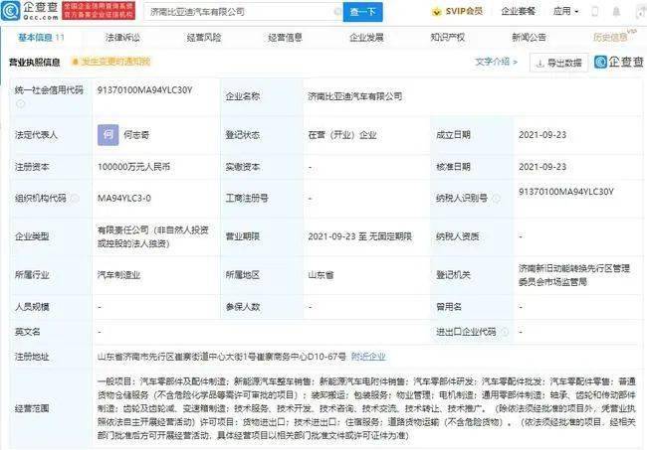Focus the company search input field

(244, 12)
